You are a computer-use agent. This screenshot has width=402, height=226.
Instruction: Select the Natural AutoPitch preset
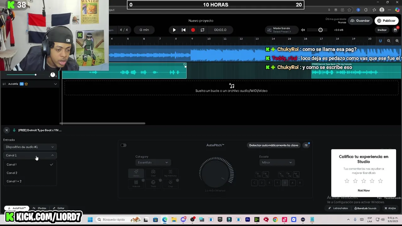point(136,184)
